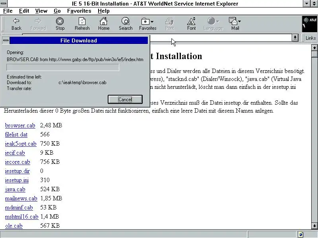Click the address bar field
The image size is (318, 238).
coord(221,38)
